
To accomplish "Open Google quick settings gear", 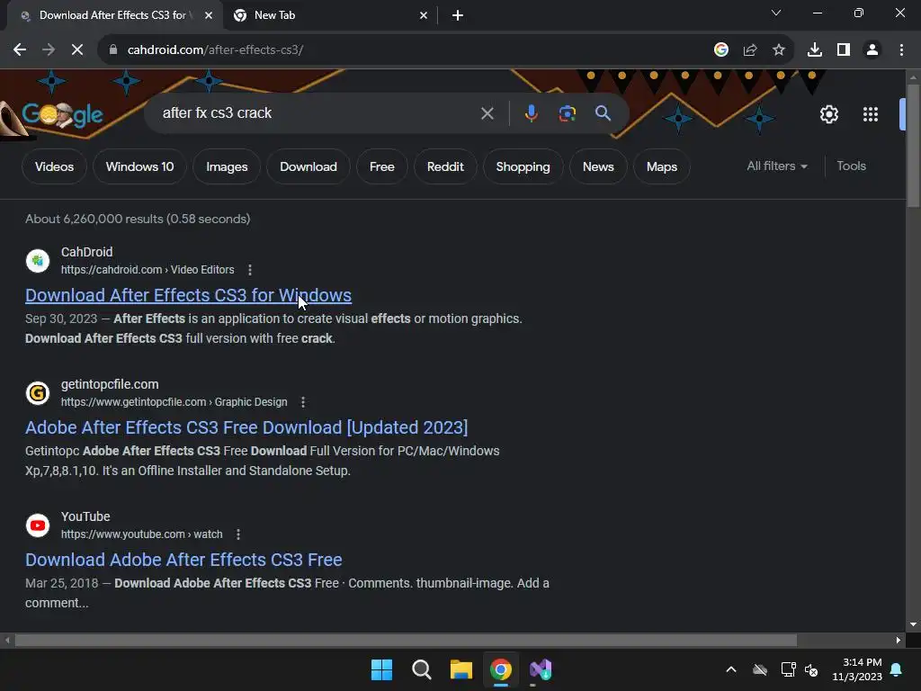I will point(828,114).
